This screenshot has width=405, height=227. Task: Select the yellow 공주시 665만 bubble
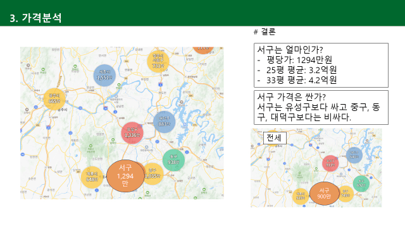tap(54, 99)
